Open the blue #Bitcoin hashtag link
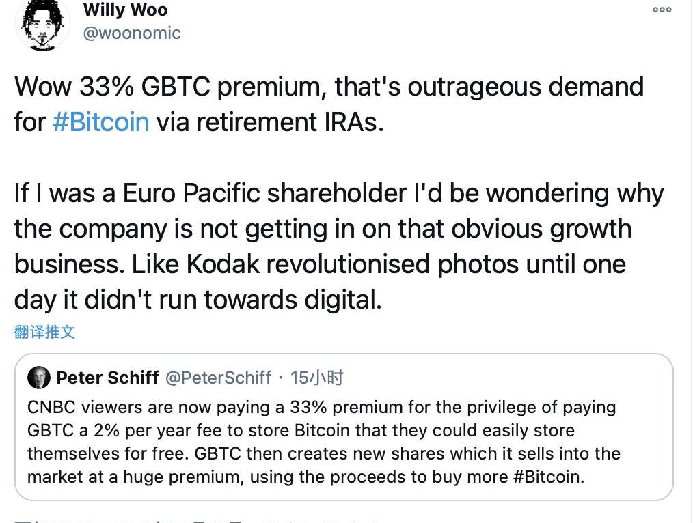Viewport: 693px width, 523px height. point(100,122)
